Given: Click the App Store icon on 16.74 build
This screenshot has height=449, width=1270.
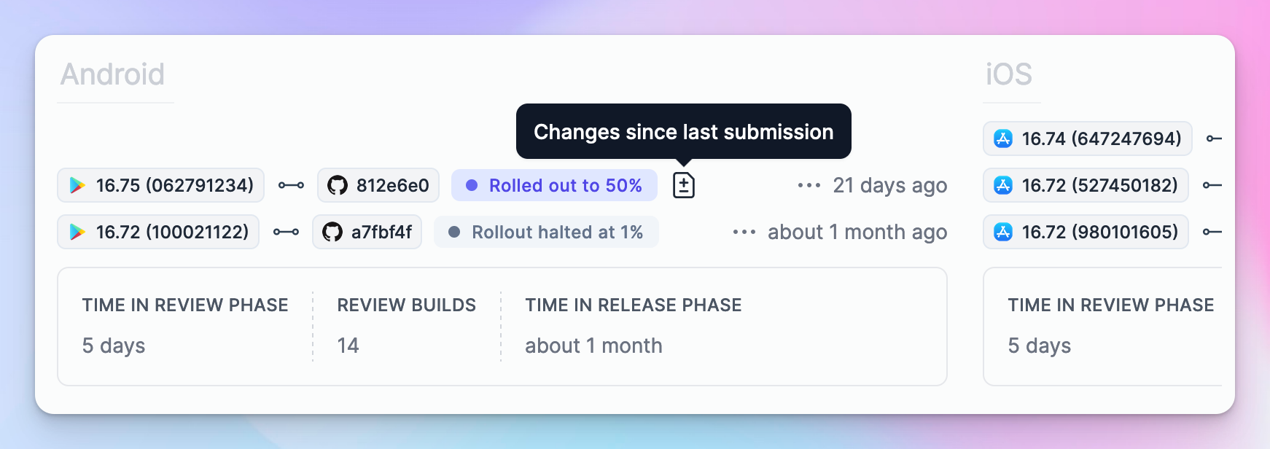Looking at the screenshot, I should [1003, 138].
